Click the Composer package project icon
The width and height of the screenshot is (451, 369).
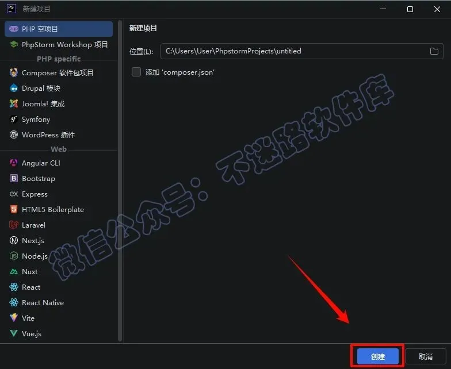pos(14,72)
